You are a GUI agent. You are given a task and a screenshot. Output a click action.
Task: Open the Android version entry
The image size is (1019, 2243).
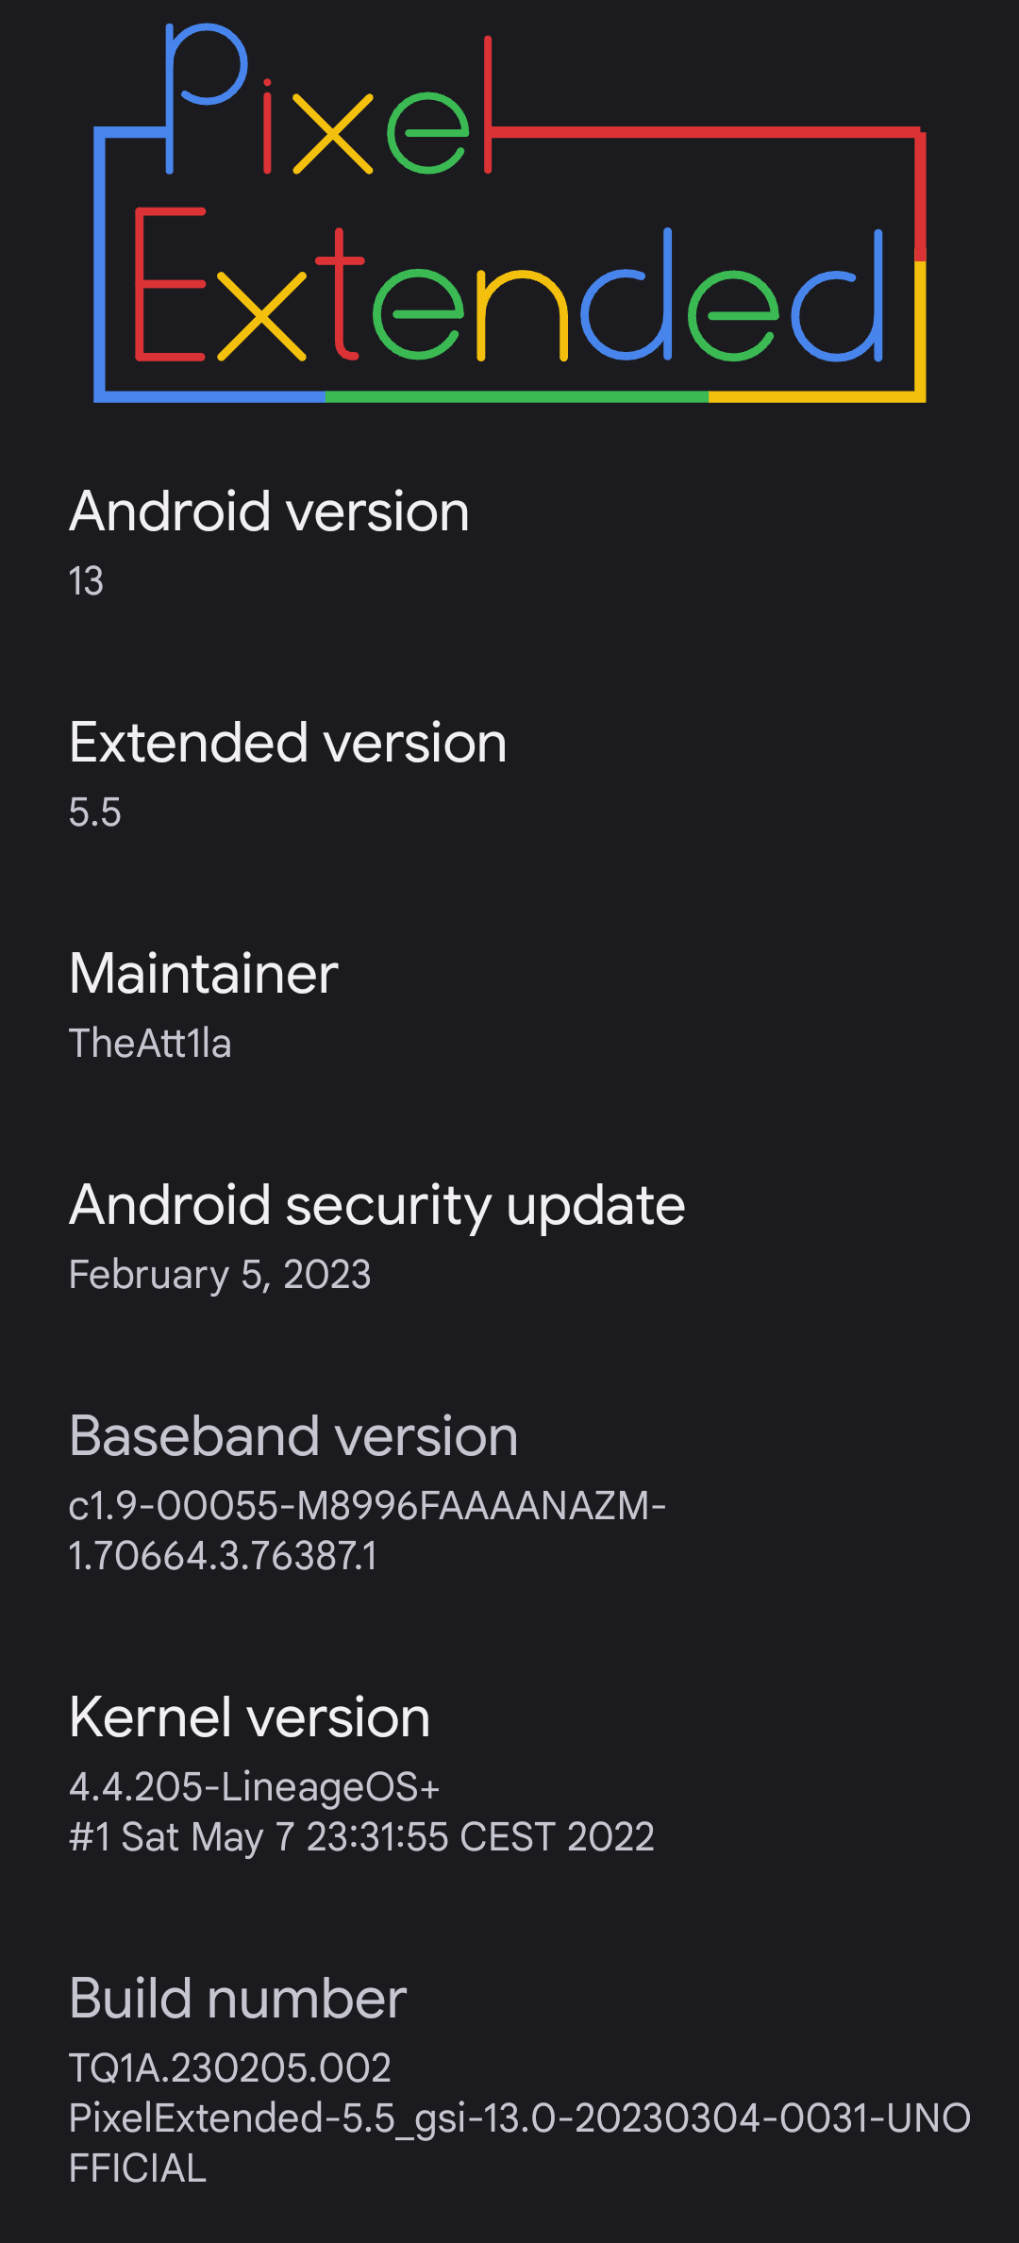click(x=509, y=544)
